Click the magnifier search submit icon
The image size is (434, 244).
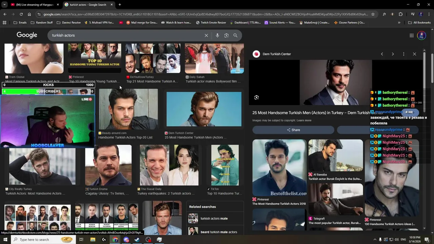(x=235, y=35)
